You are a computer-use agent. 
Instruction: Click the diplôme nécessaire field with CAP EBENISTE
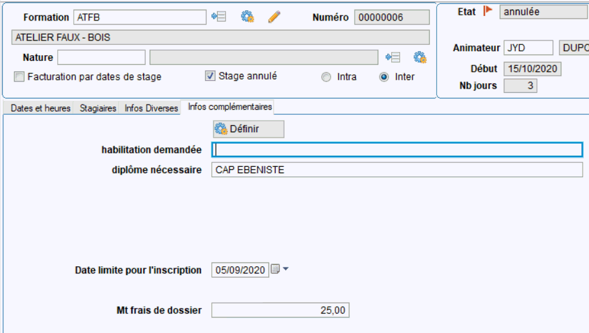(x=397, y=169)
